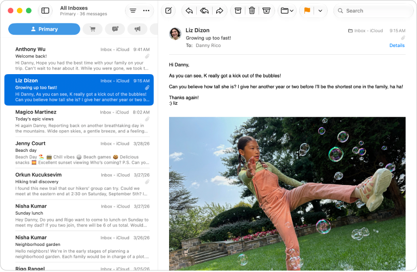Move message to Junk
This screenshot has width=417, height=272.
pyautogui.click(x=266, y=11)
